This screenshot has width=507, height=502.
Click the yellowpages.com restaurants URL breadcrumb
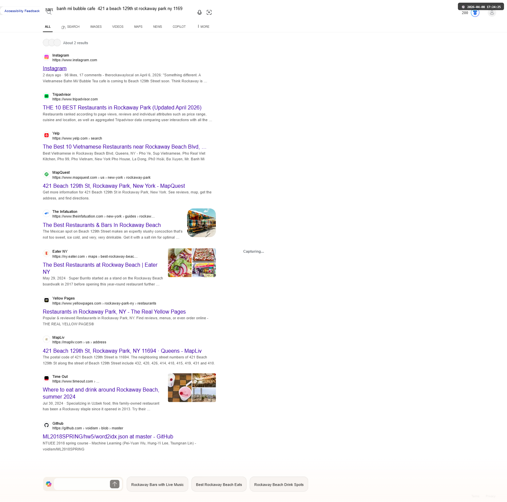[104, 304]
